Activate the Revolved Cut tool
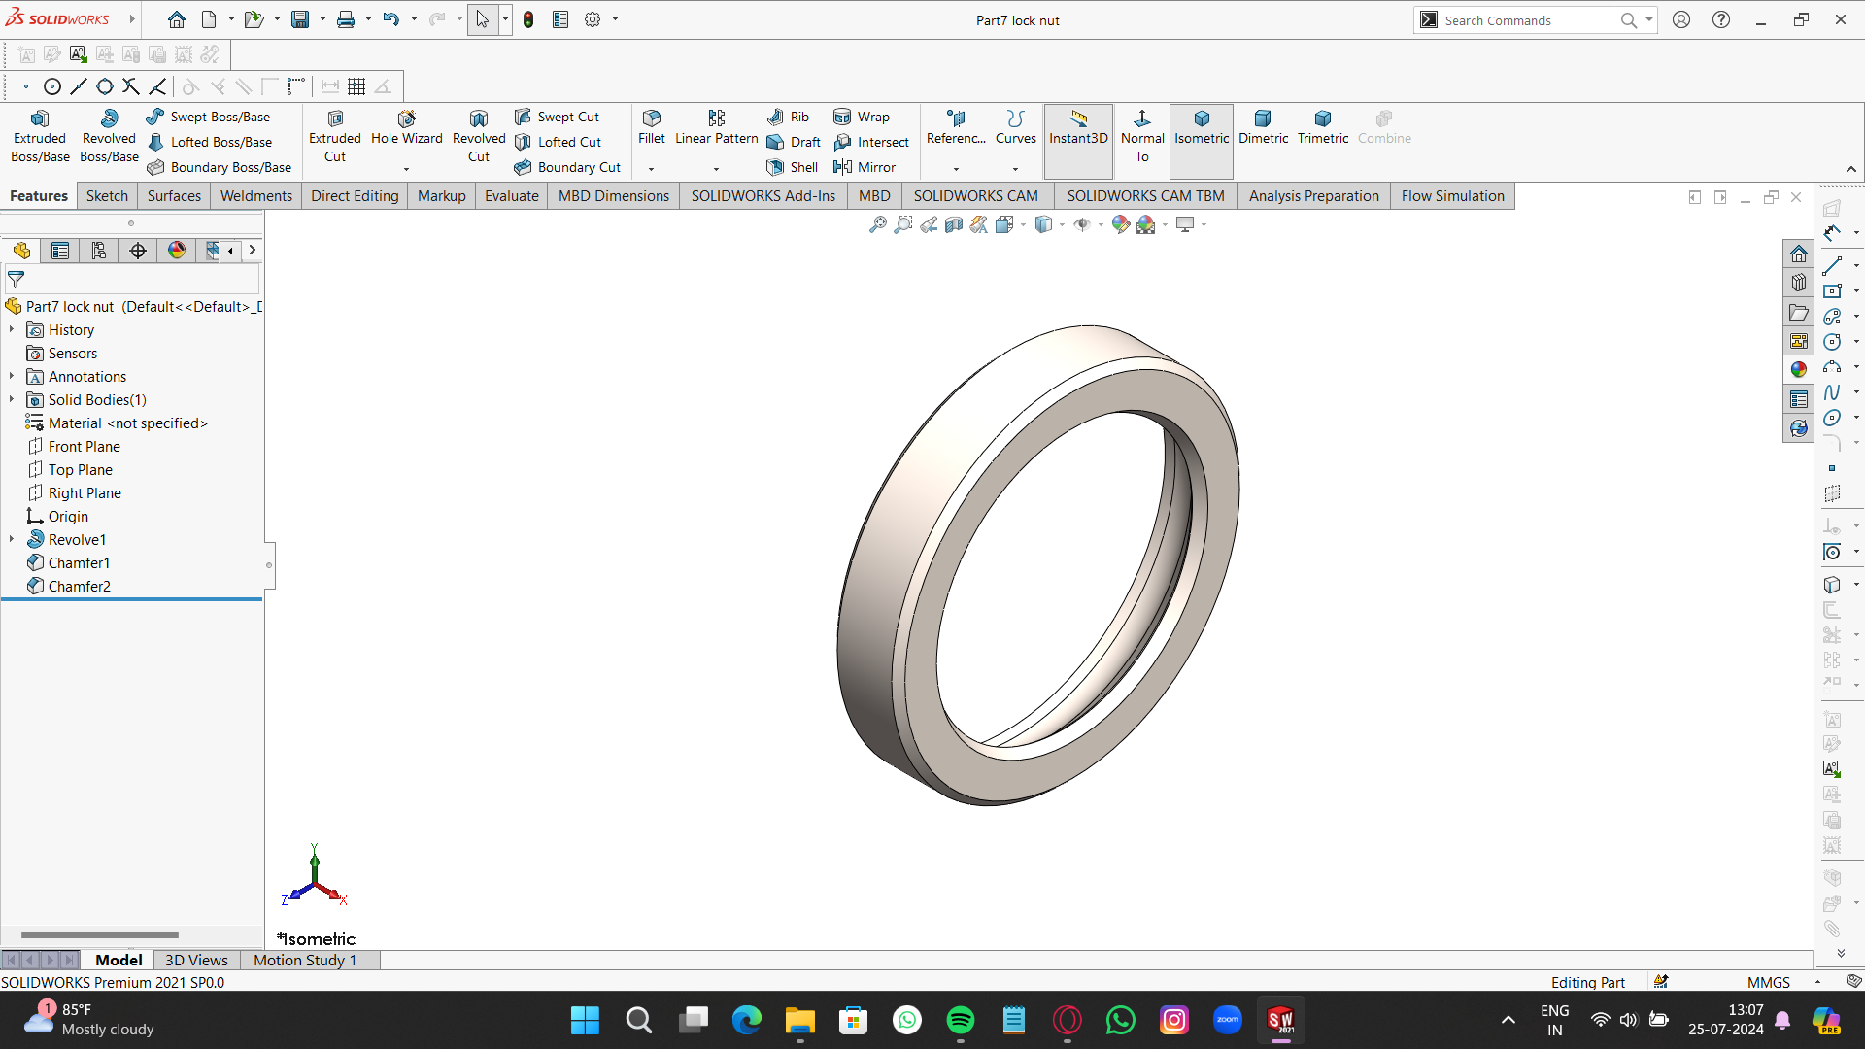Viewport: 1865px width, 1049px height. coord(479,136)
